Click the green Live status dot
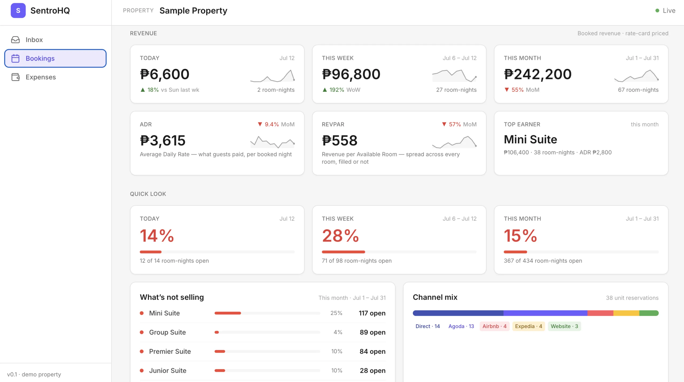 (657, 11)
